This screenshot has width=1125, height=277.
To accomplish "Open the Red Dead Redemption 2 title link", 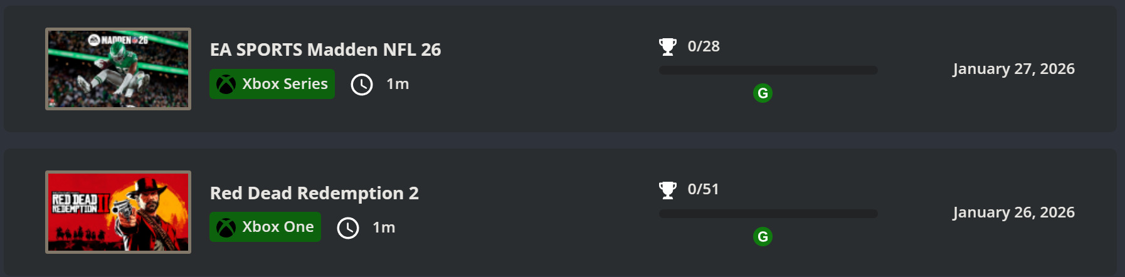I will (314, 193).
